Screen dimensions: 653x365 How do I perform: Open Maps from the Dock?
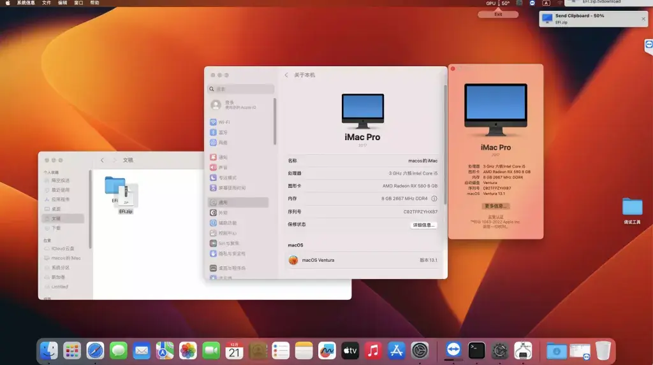click(x=165, y=350)
